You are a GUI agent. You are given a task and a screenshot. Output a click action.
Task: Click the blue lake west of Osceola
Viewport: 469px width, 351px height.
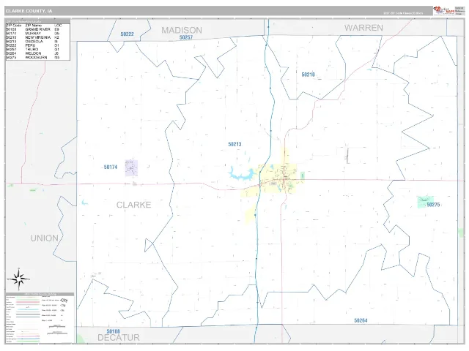[241, 174]
